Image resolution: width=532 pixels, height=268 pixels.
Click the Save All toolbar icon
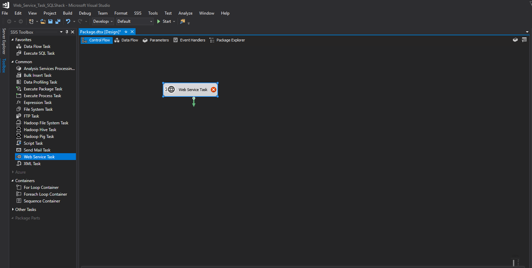[58, 21]
